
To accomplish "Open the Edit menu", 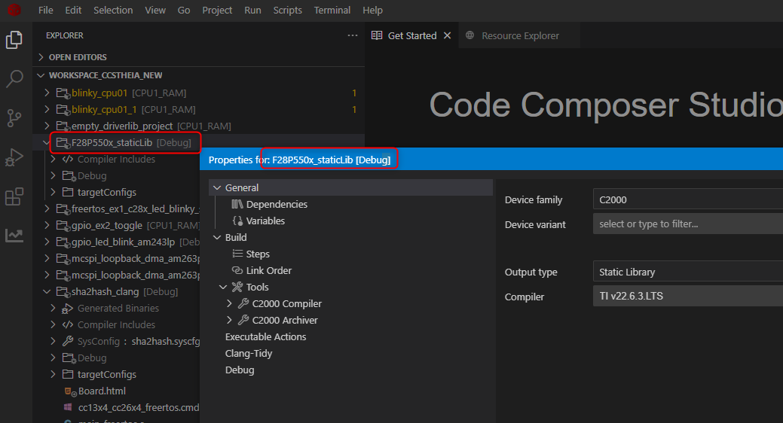I will point(73,10).
